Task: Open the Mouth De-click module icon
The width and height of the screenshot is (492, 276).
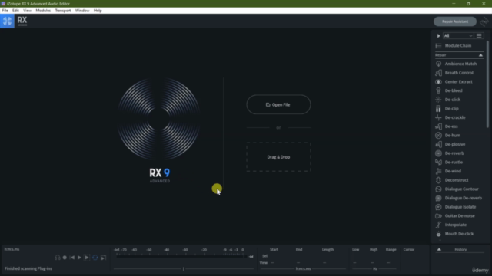Action: pyautogui.click(x=438, y=234)
